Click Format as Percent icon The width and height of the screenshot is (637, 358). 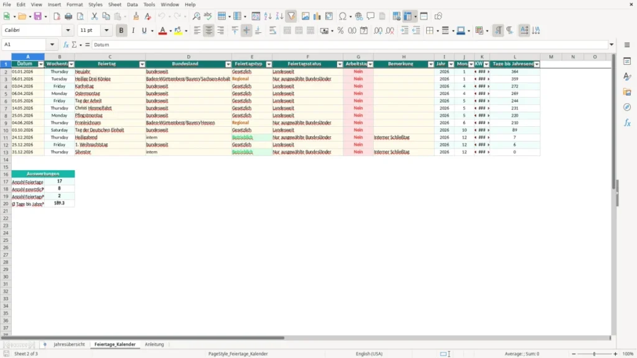[x=340, y=30]
